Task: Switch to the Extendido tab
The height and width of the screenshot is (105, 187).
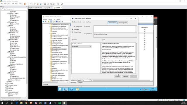Action: pyautogui.click(x=74, y=82)
